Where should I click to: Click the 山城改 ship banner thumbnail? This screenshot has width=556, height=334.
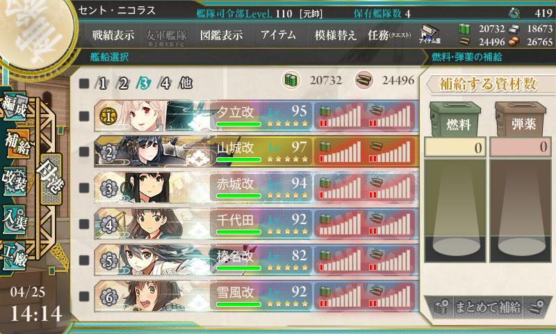point(152,152)
